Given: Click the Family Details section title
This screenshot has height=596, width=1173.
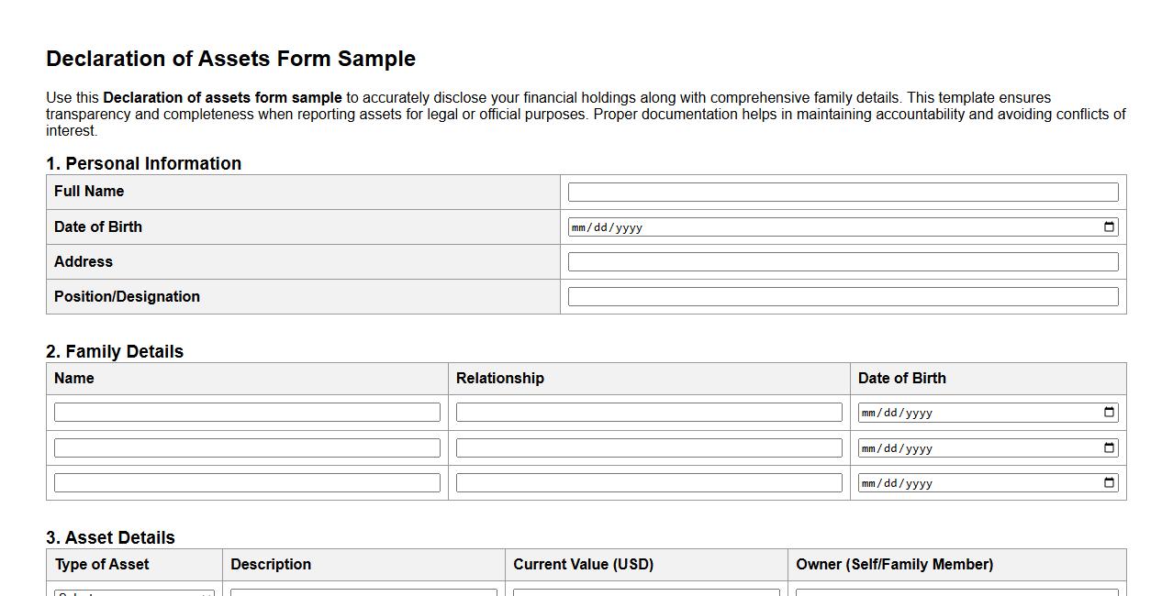Looking at the screenshot, I should click(x=115, y=351).
